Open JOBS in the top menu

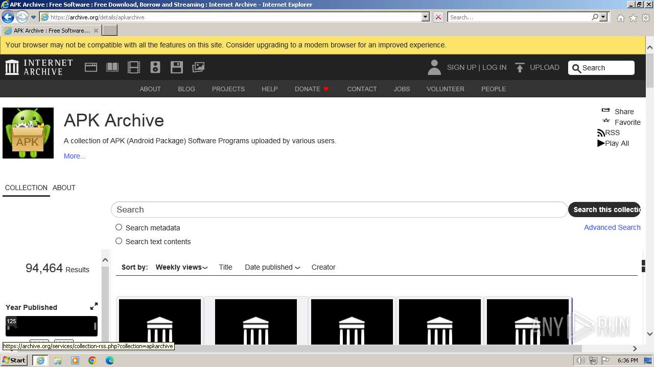pyautogui.click(x=402, y=89)
